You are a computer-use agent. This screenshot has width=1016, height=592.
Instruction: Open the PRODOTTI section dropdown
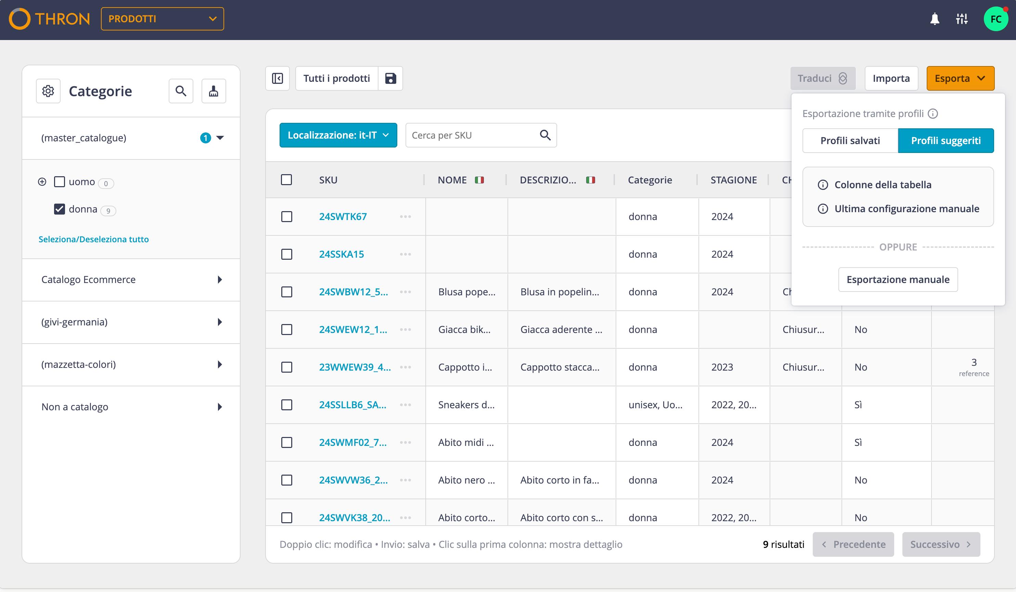(x=163, y=19)
